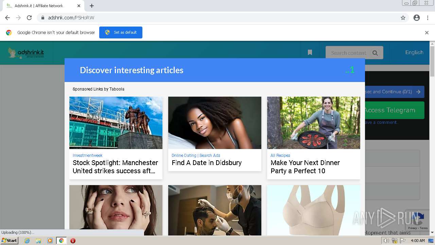Open the woman with rings ad thumbnail
435x245 pixels.
coord(116,210)
